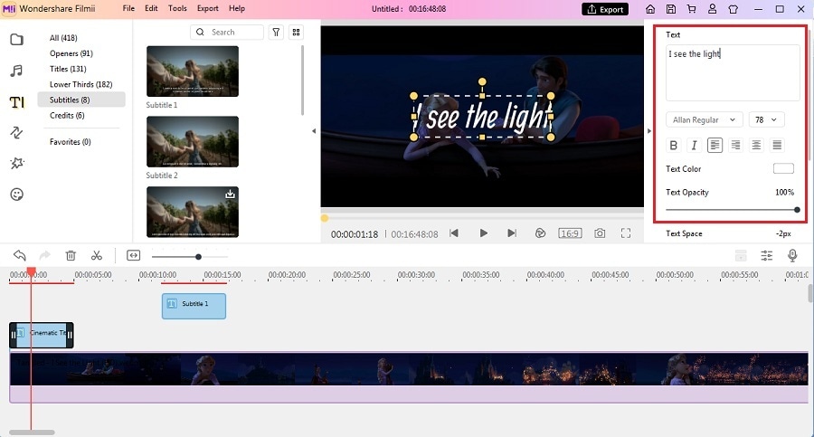
Task: Open the Edit menu
Action: point(151,8)
